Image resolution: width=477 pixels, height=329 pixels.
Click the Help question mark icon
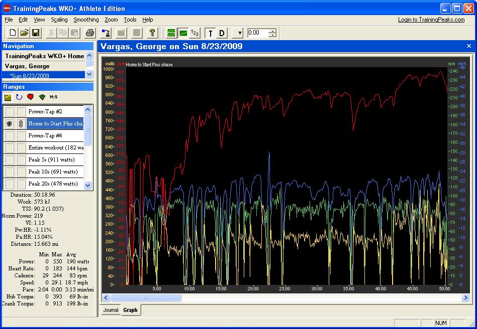click(152, 33)
